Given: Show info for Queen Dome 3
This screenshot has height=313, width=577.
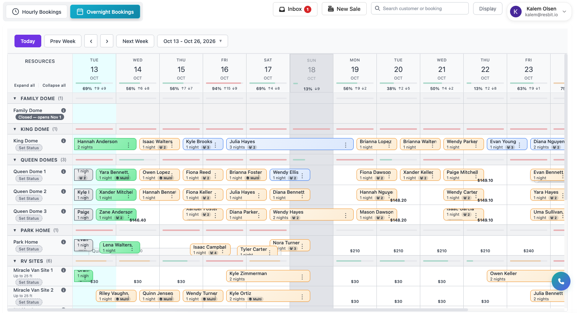Looking at the screenshot, I should 63,211.
